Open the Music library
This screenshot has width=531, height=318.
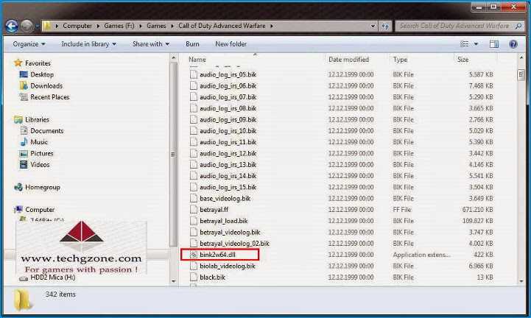(38, 142)
